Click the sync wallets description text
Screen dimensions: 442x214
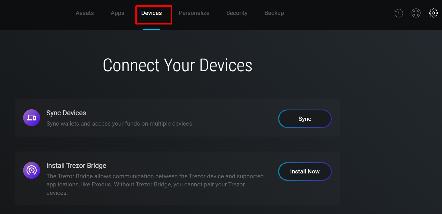pyautogui.click(x=120, y=124)
